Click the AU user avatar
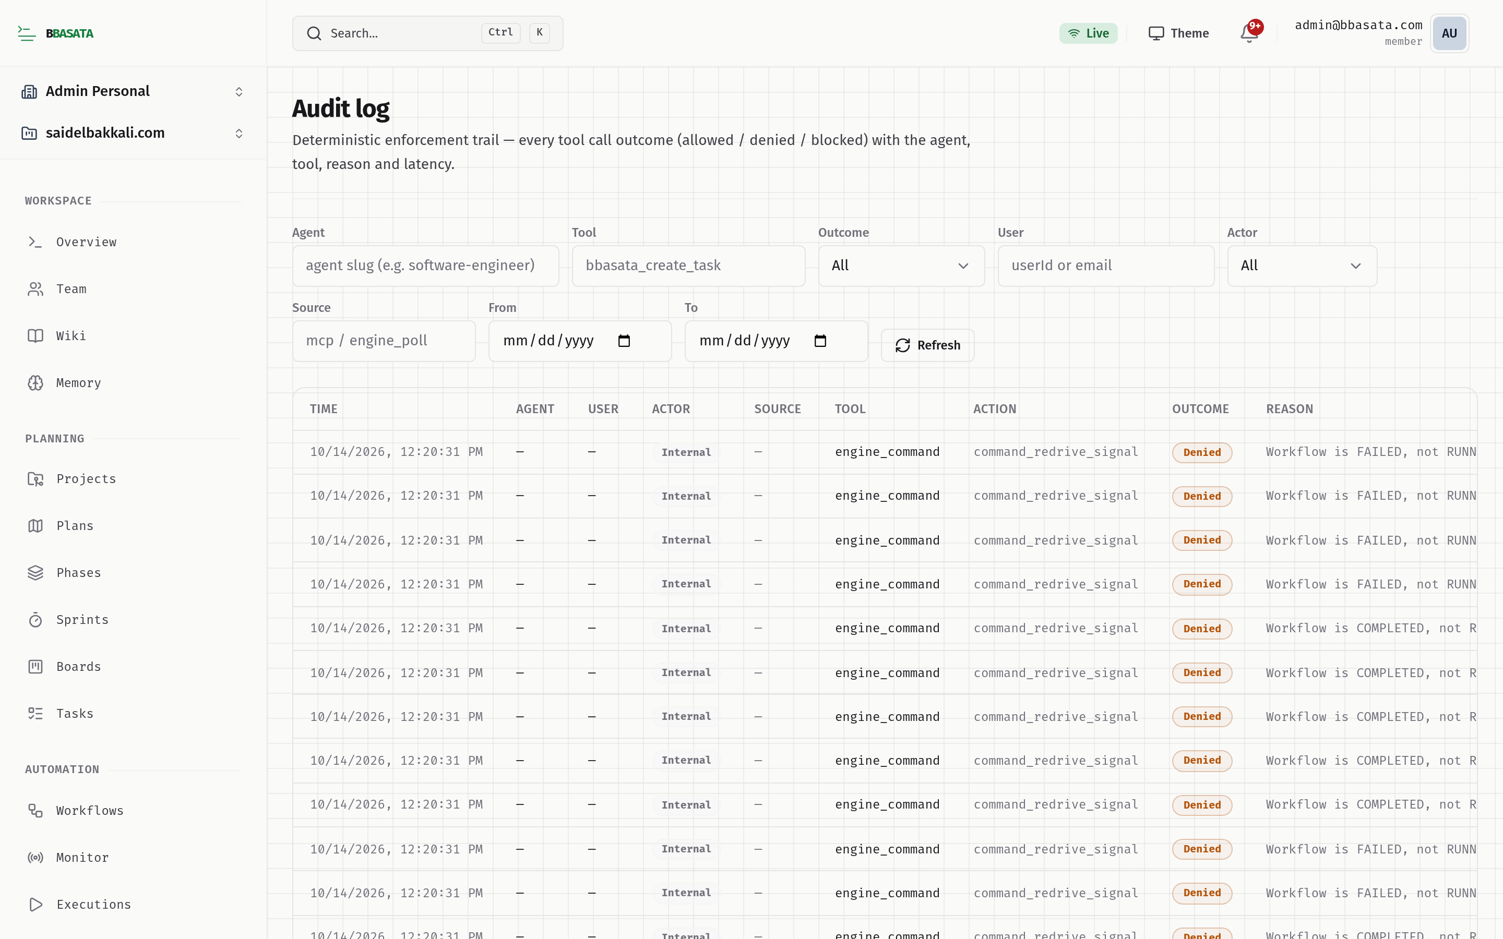Screen dimensions: 1503x939 [x=1449, y=33]
